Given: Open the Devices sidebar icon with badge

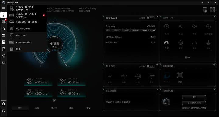Looking at the screenshot, I should [4, 22].
